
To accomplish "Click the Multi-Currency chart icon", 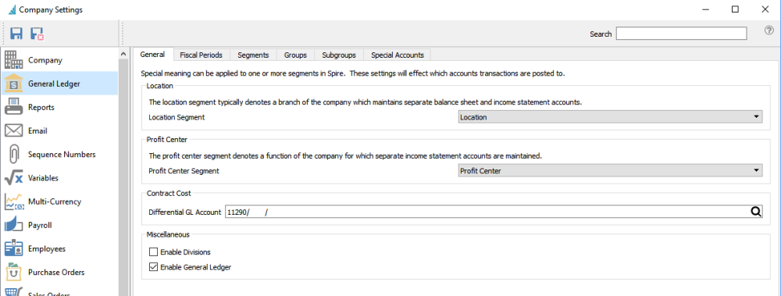I will point(14,201).
